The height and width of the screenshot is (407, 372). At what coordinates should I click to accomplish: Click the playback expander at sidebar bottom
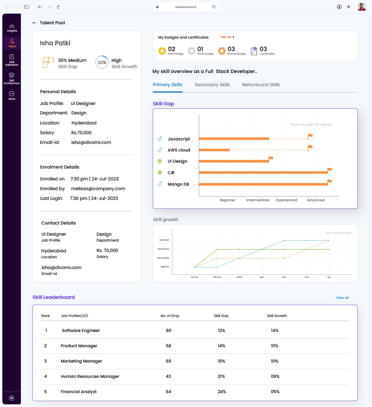[12, 398]
